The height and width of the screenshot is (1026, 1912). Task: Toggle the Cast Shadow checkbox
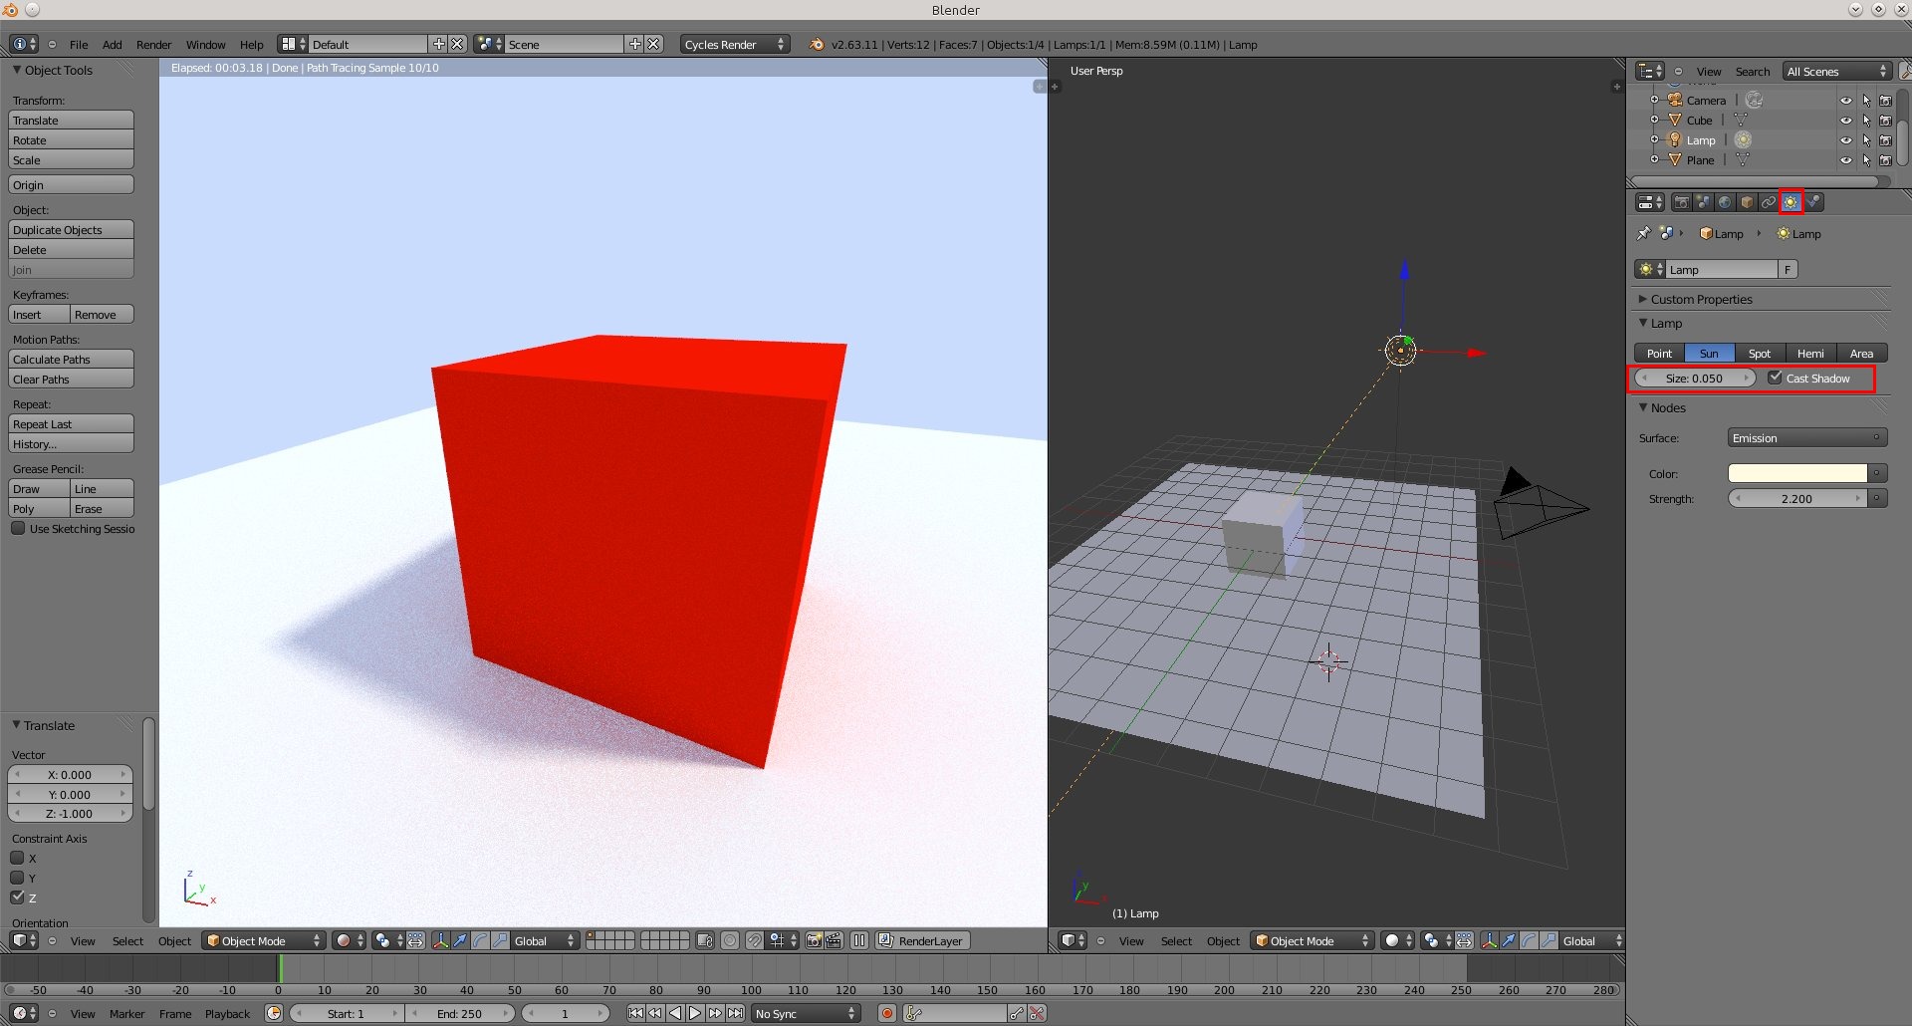click(1775, 378)
